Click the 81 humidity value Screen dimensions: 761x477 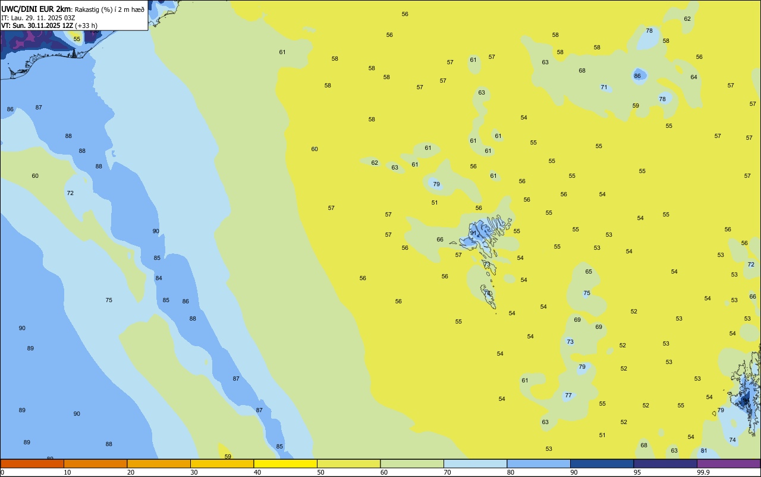click(704, 451)
